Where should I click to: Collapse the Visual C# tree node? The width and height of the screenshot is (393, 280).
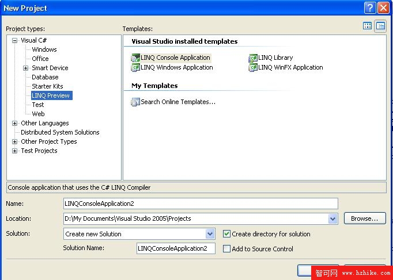[15, 40]
